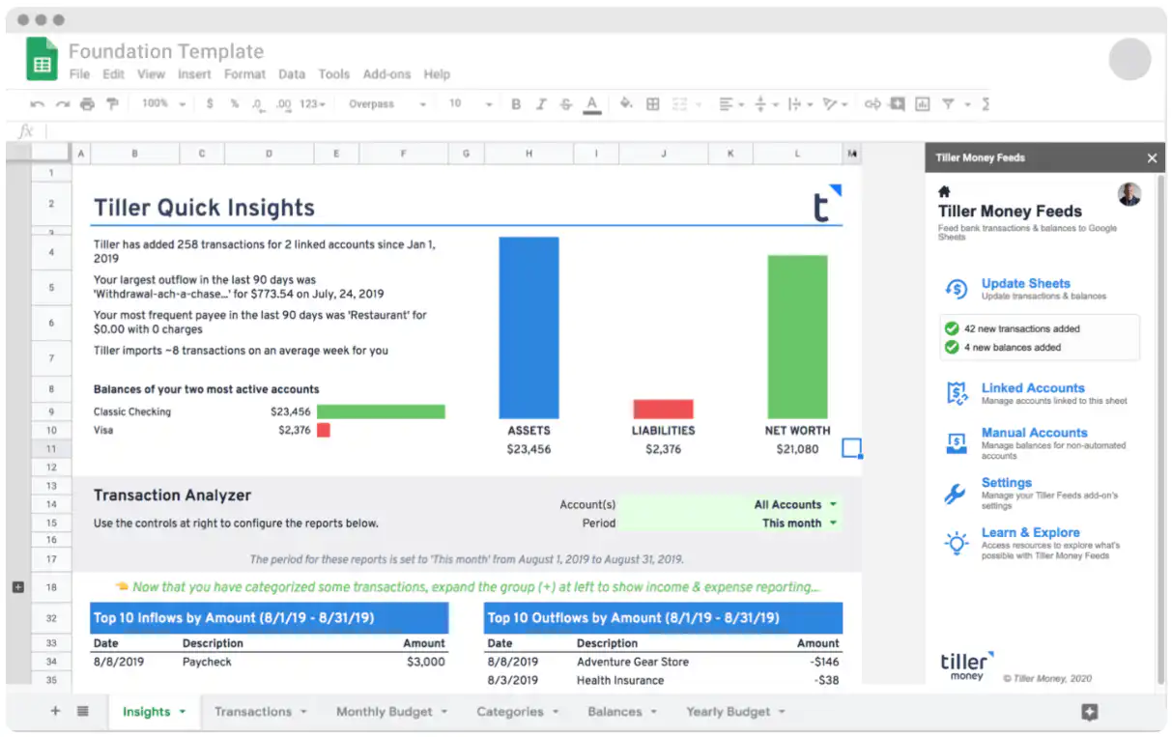Click the Tiller home icon in sidebar

point(944,192)
